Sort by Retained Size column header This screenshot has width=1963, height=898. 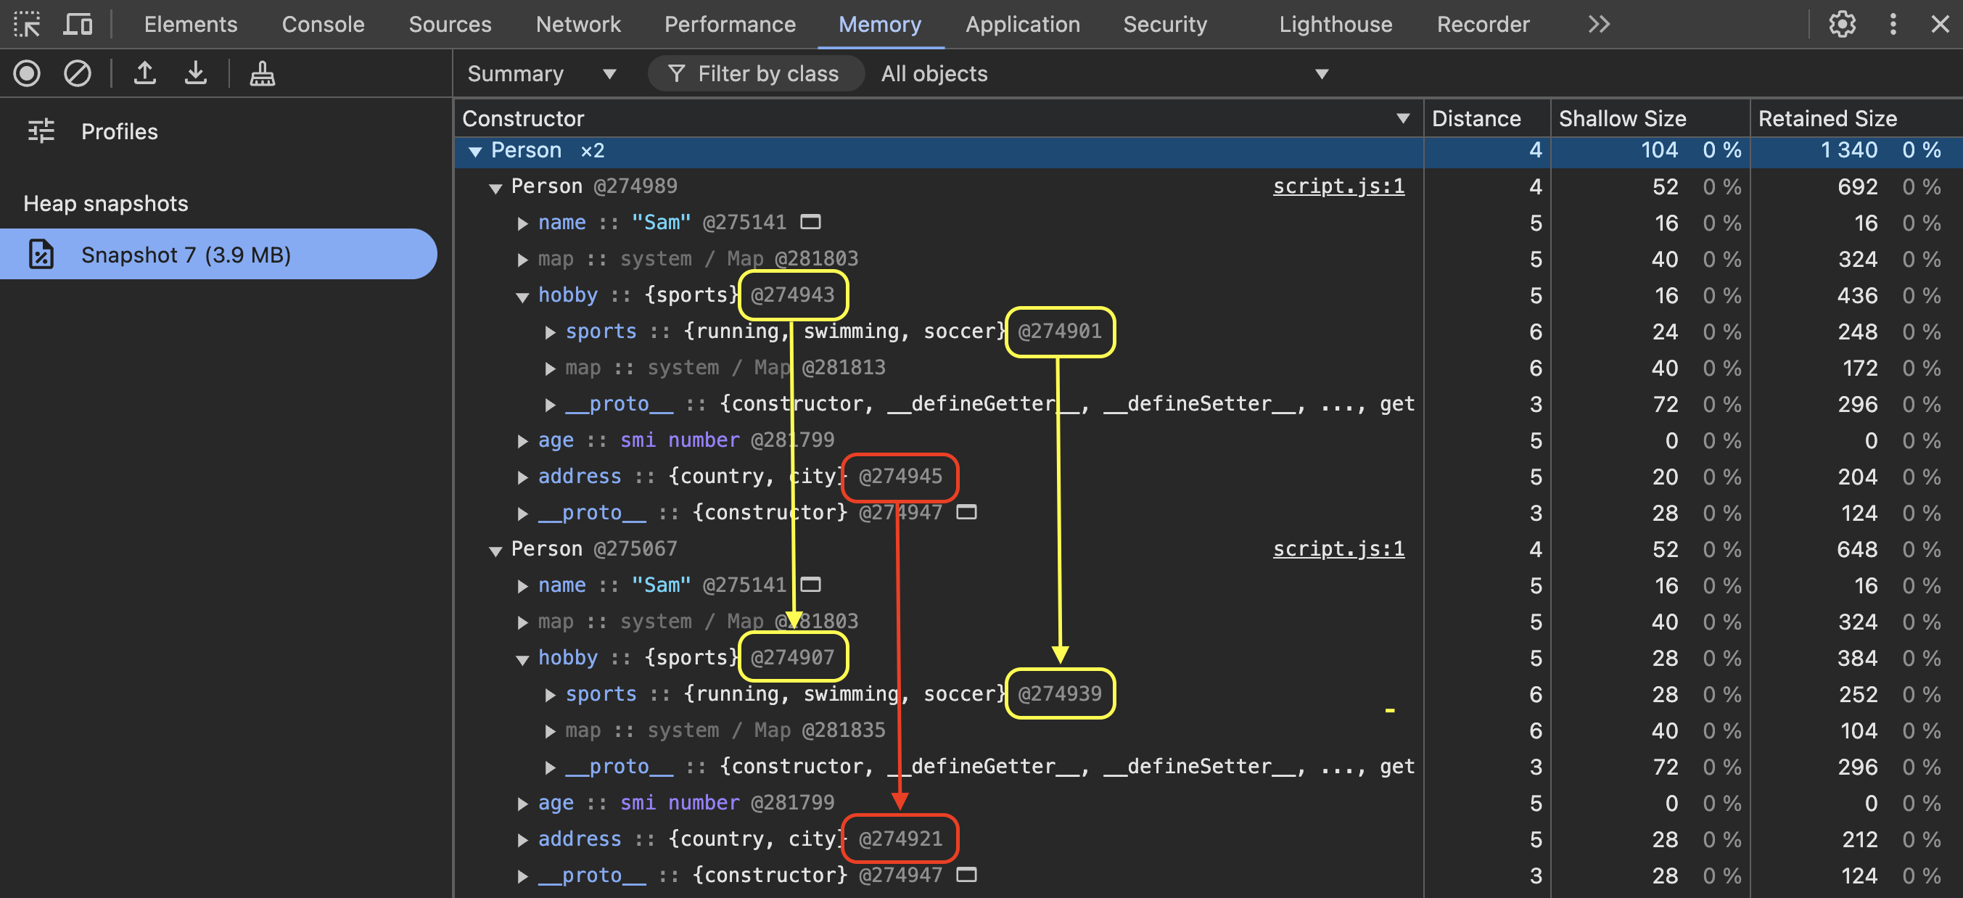click(1827, 119)
